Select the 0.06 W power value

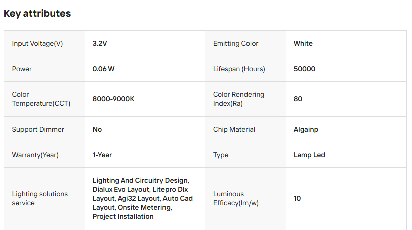[x=103, y=69]
